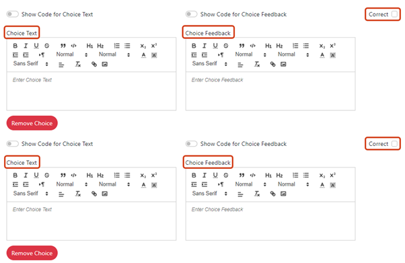Image resolution: width=405 pixels, height=263 pixels.
Task: Apply Strikethrough in the bottom Choice Feedback editor
Action: tap(226, 176)
